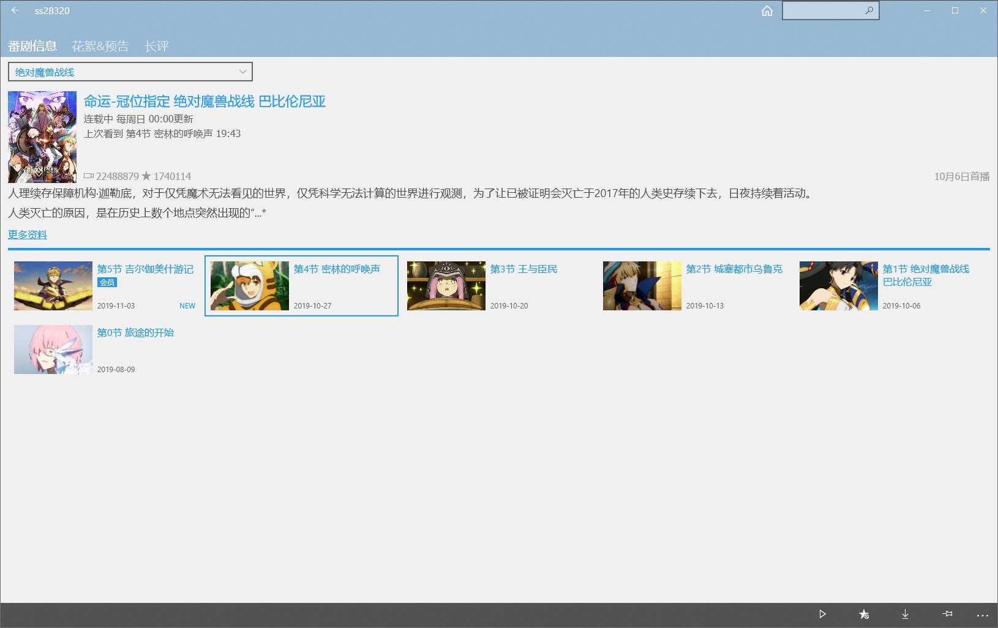
Task: Maximize the application window
Action: [x=955, y=10]
